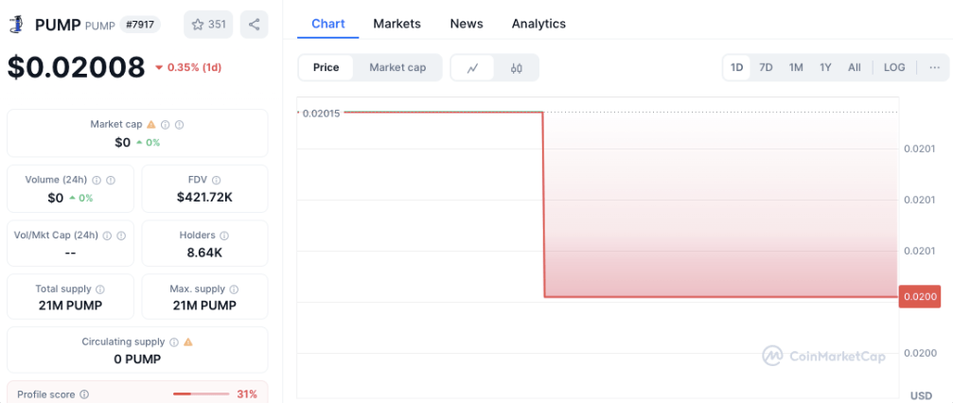Toggle chart to Market cap view
Viewport: 953px width, 403px height.
pyautogui.click(x=397, y=67)
